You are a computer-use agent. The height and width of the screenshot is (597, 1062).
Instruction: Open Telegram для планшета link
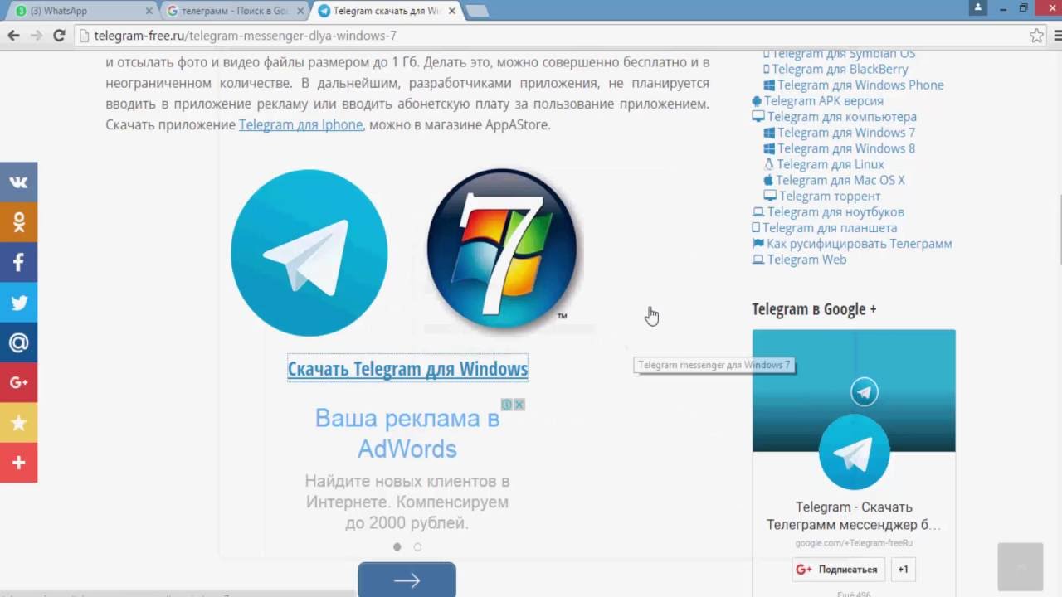tap(830, 227)
